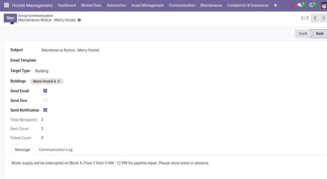This screenshot has height=179, width=327.
Task: Follow the Group Communication breadcrumb link
Action: pyautogui.click(x=35, y=16)
